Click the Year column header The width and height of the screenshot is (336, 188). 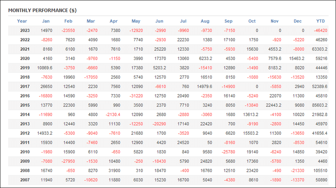tap(22, 21)
